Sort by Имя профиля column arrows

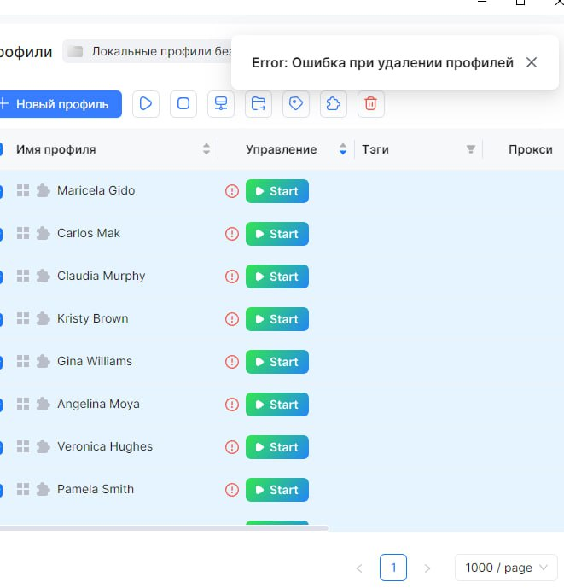click(x=206, y=149)
